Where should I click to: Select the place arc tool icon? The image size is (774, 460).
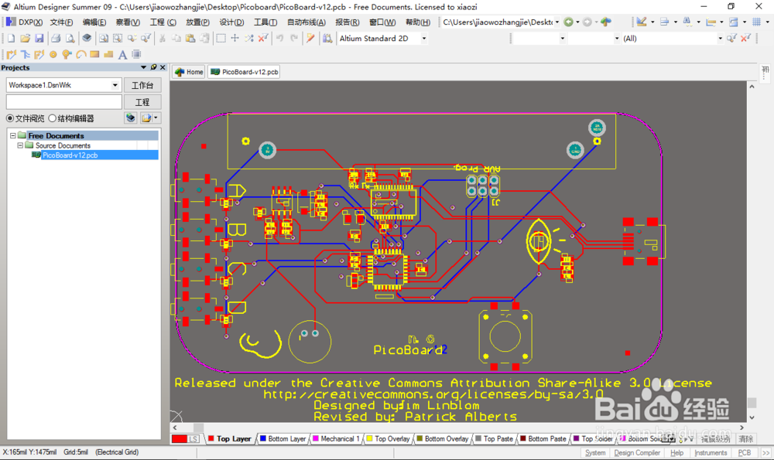[80, 54]
